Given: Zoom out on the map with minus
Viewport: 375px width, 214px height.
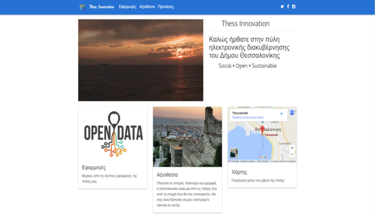Looking at the screenshot, I should coord(292,154).
